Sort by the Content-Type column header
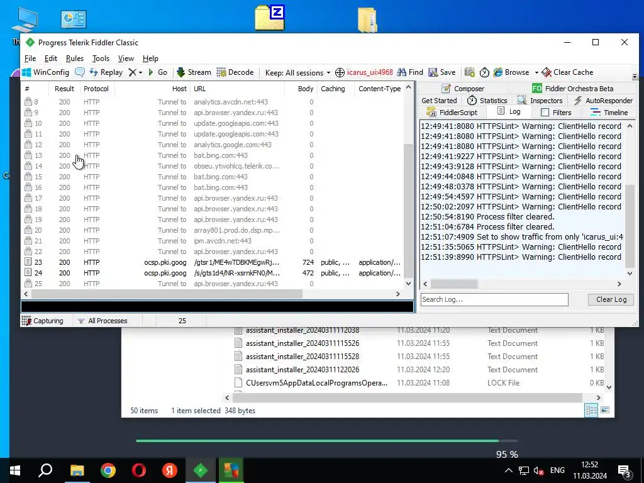 coord(379,89)
